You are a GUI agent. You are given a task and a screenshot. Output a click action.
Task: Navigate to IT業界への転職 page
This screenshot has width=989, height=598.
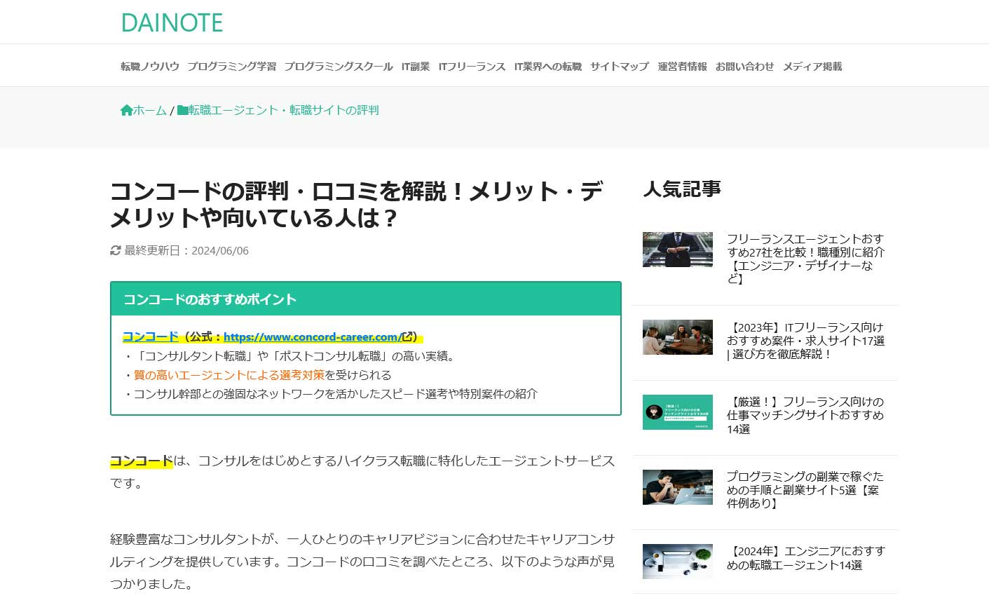click(x=548, y=67)
